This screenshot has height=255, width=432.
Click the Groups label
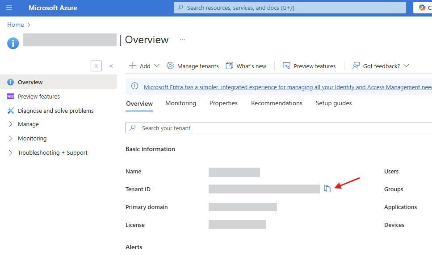pyautogui.click(x=394, y=189)
